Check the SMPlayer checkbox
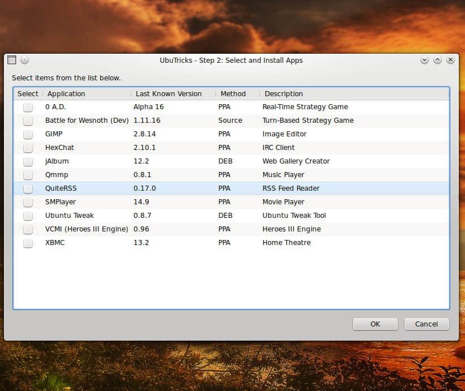 28,202
